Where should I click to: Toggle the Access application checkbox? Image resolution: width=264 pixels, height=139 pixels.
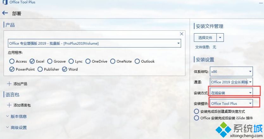[x=12, y=61]
